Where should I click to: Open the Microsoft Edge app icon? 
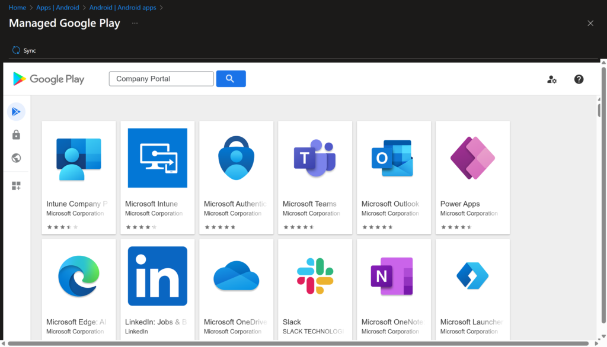pos(79,276)
